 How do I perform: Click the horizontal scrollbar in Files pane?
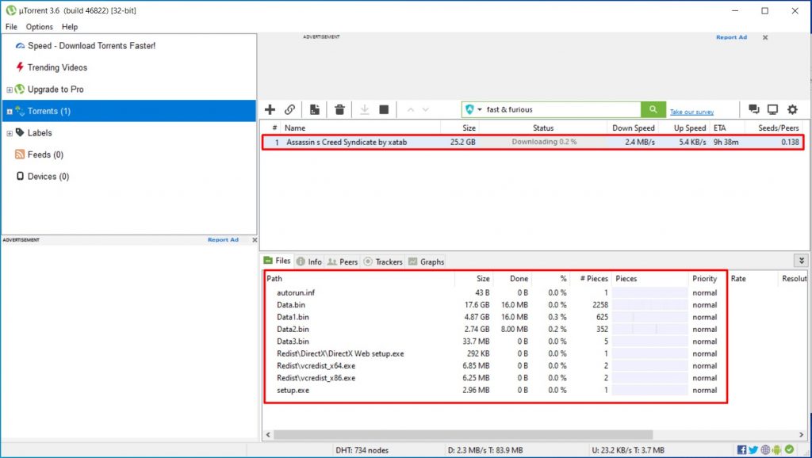pyautogui.click(x=463, y=435)
